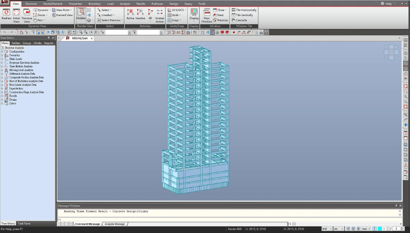410x233 pixels.
Task: Open the Snap dropdown menu
Action: (x=176, y=20)
